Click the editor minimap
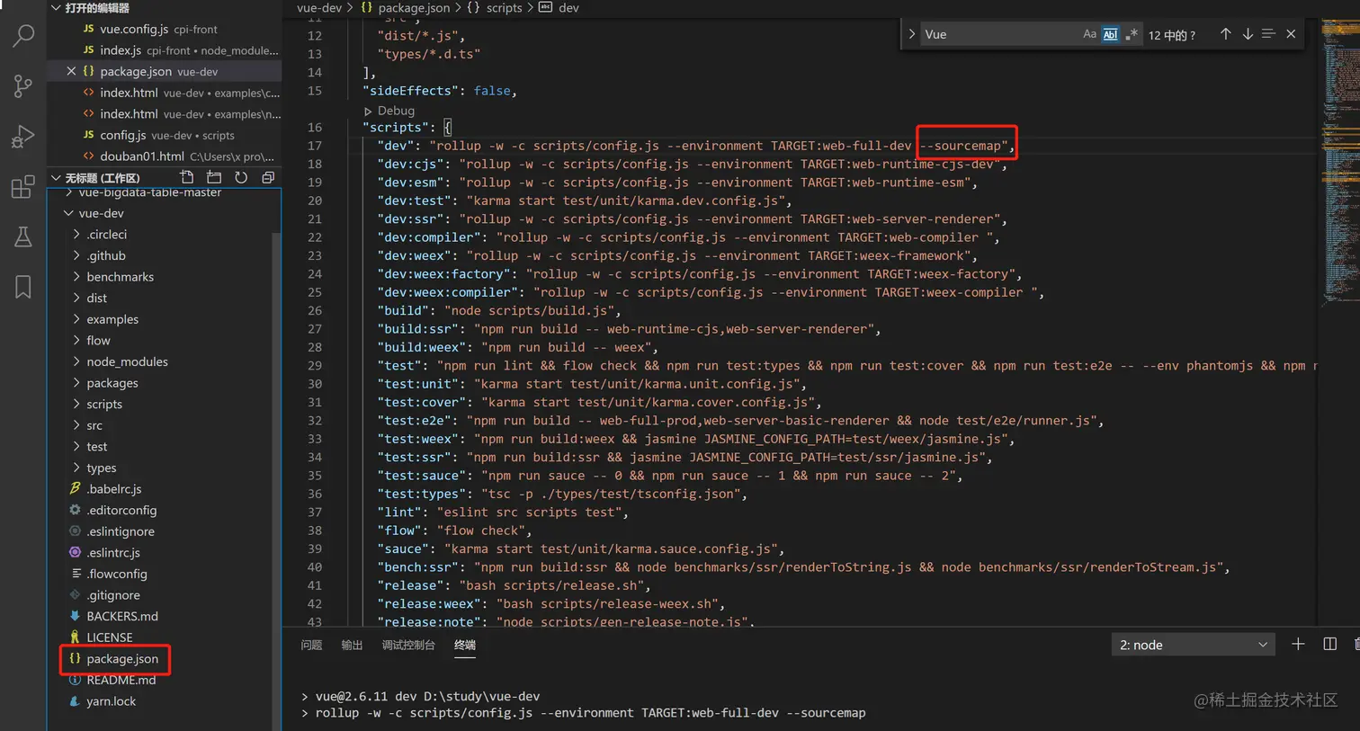Image resolution: width=1360 pixels, height=731 pixels. (1338, 162)
